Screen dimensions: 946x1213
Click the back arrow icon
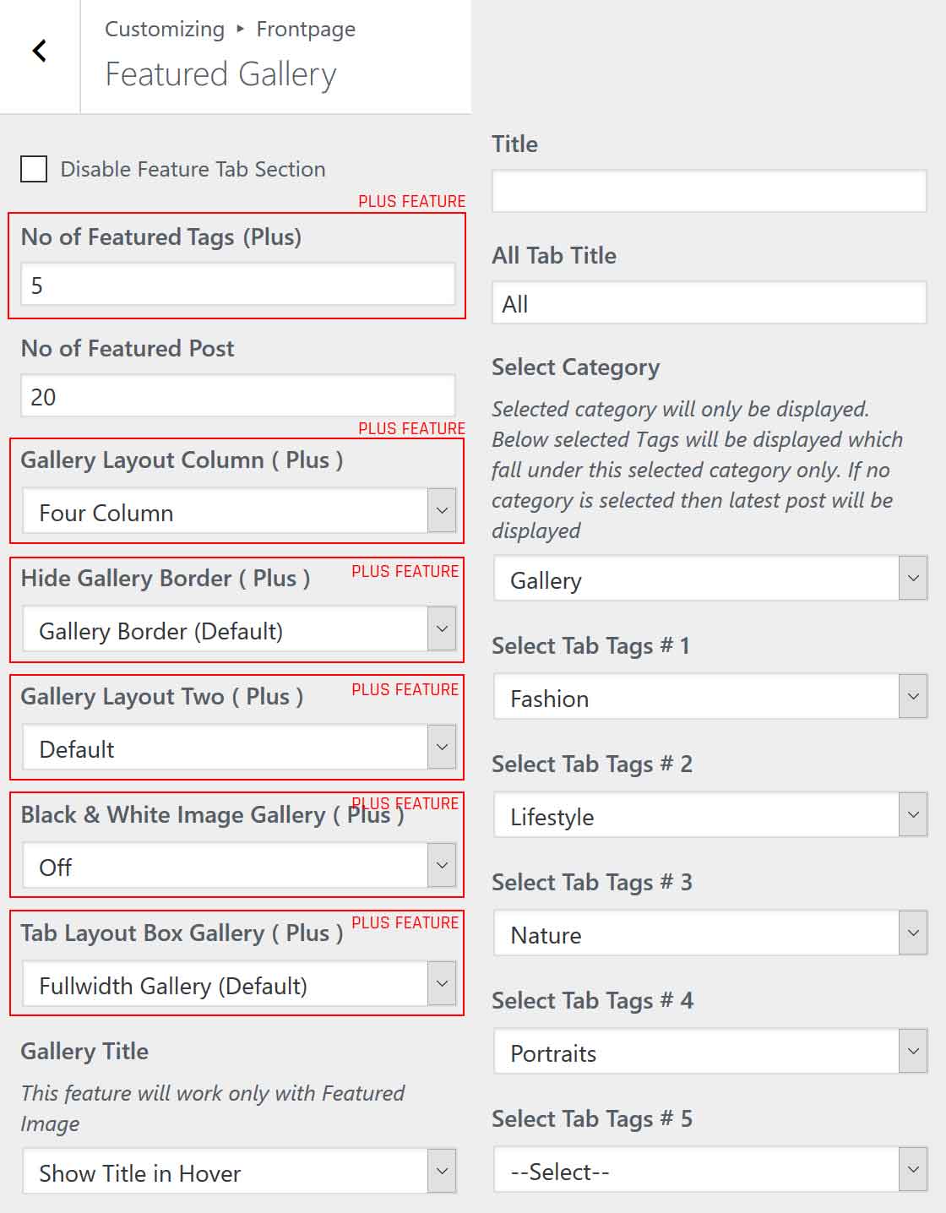coord(39,52)
